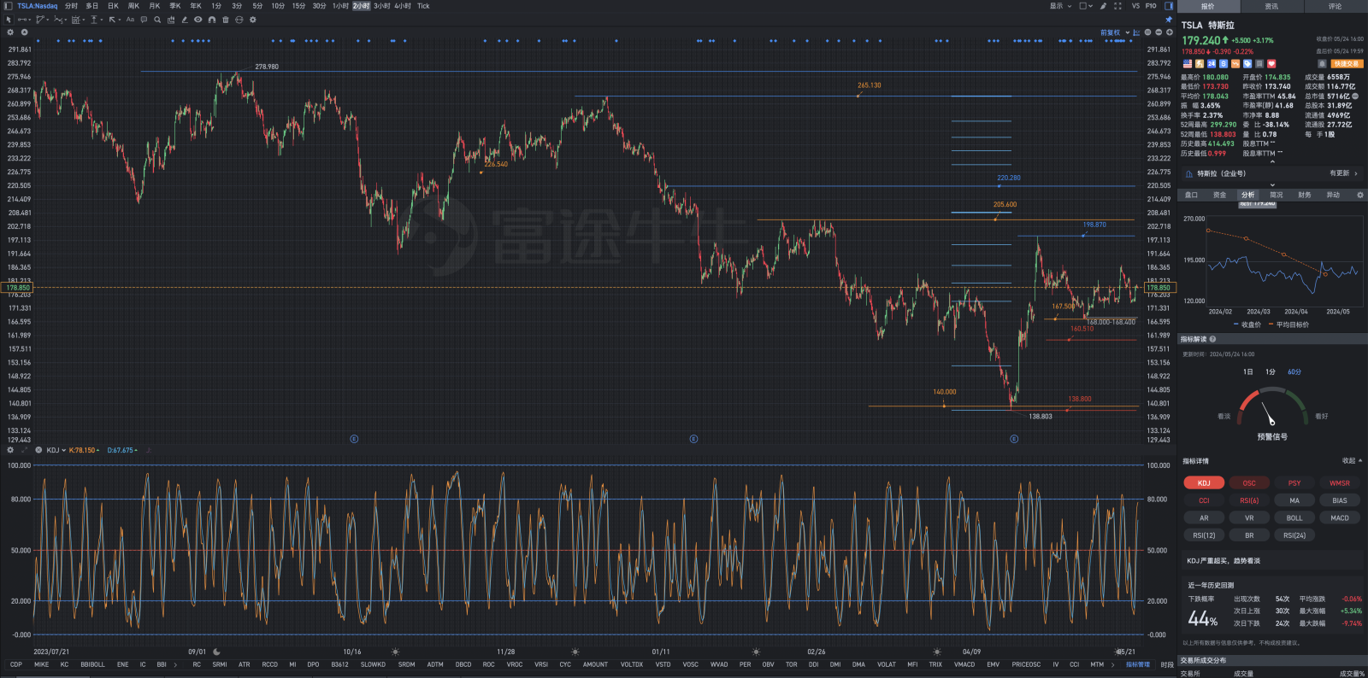Delete drawings with trash can icon
Image resolution: width=1368 pixels, height=678 pixels.
pyautogui.click(x=226, y=20)
